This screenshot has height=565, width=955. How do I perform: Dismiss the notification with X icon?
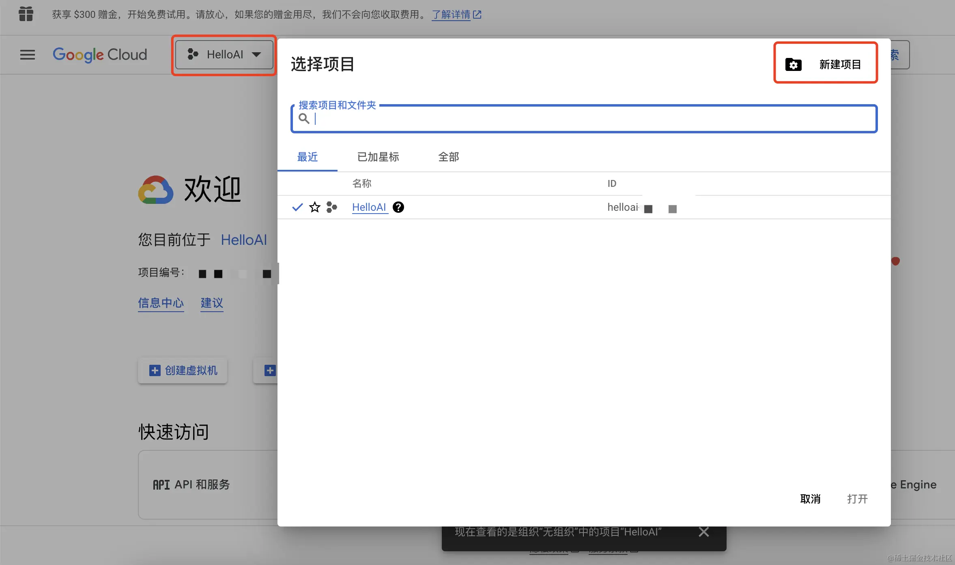pyautogui.click(x=704, y=532)
